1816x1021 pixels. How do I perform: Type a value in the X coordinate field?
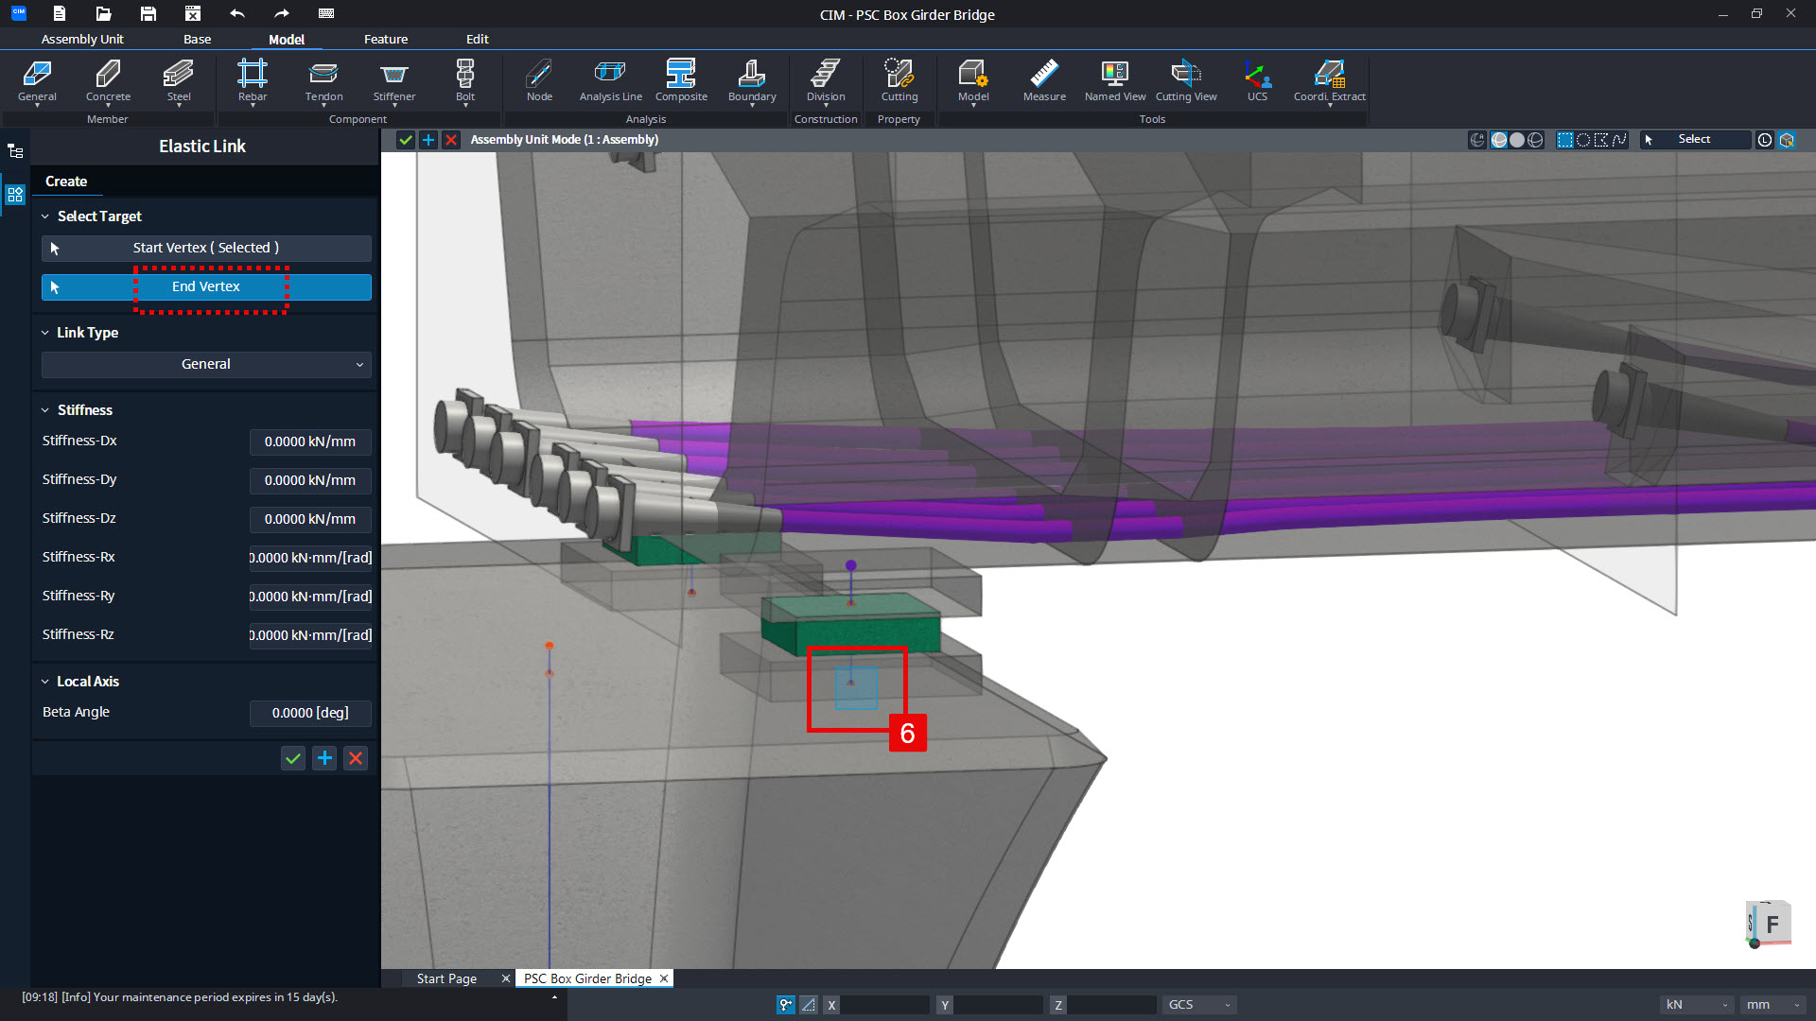pyautogui.click(x=884, y=1004)
